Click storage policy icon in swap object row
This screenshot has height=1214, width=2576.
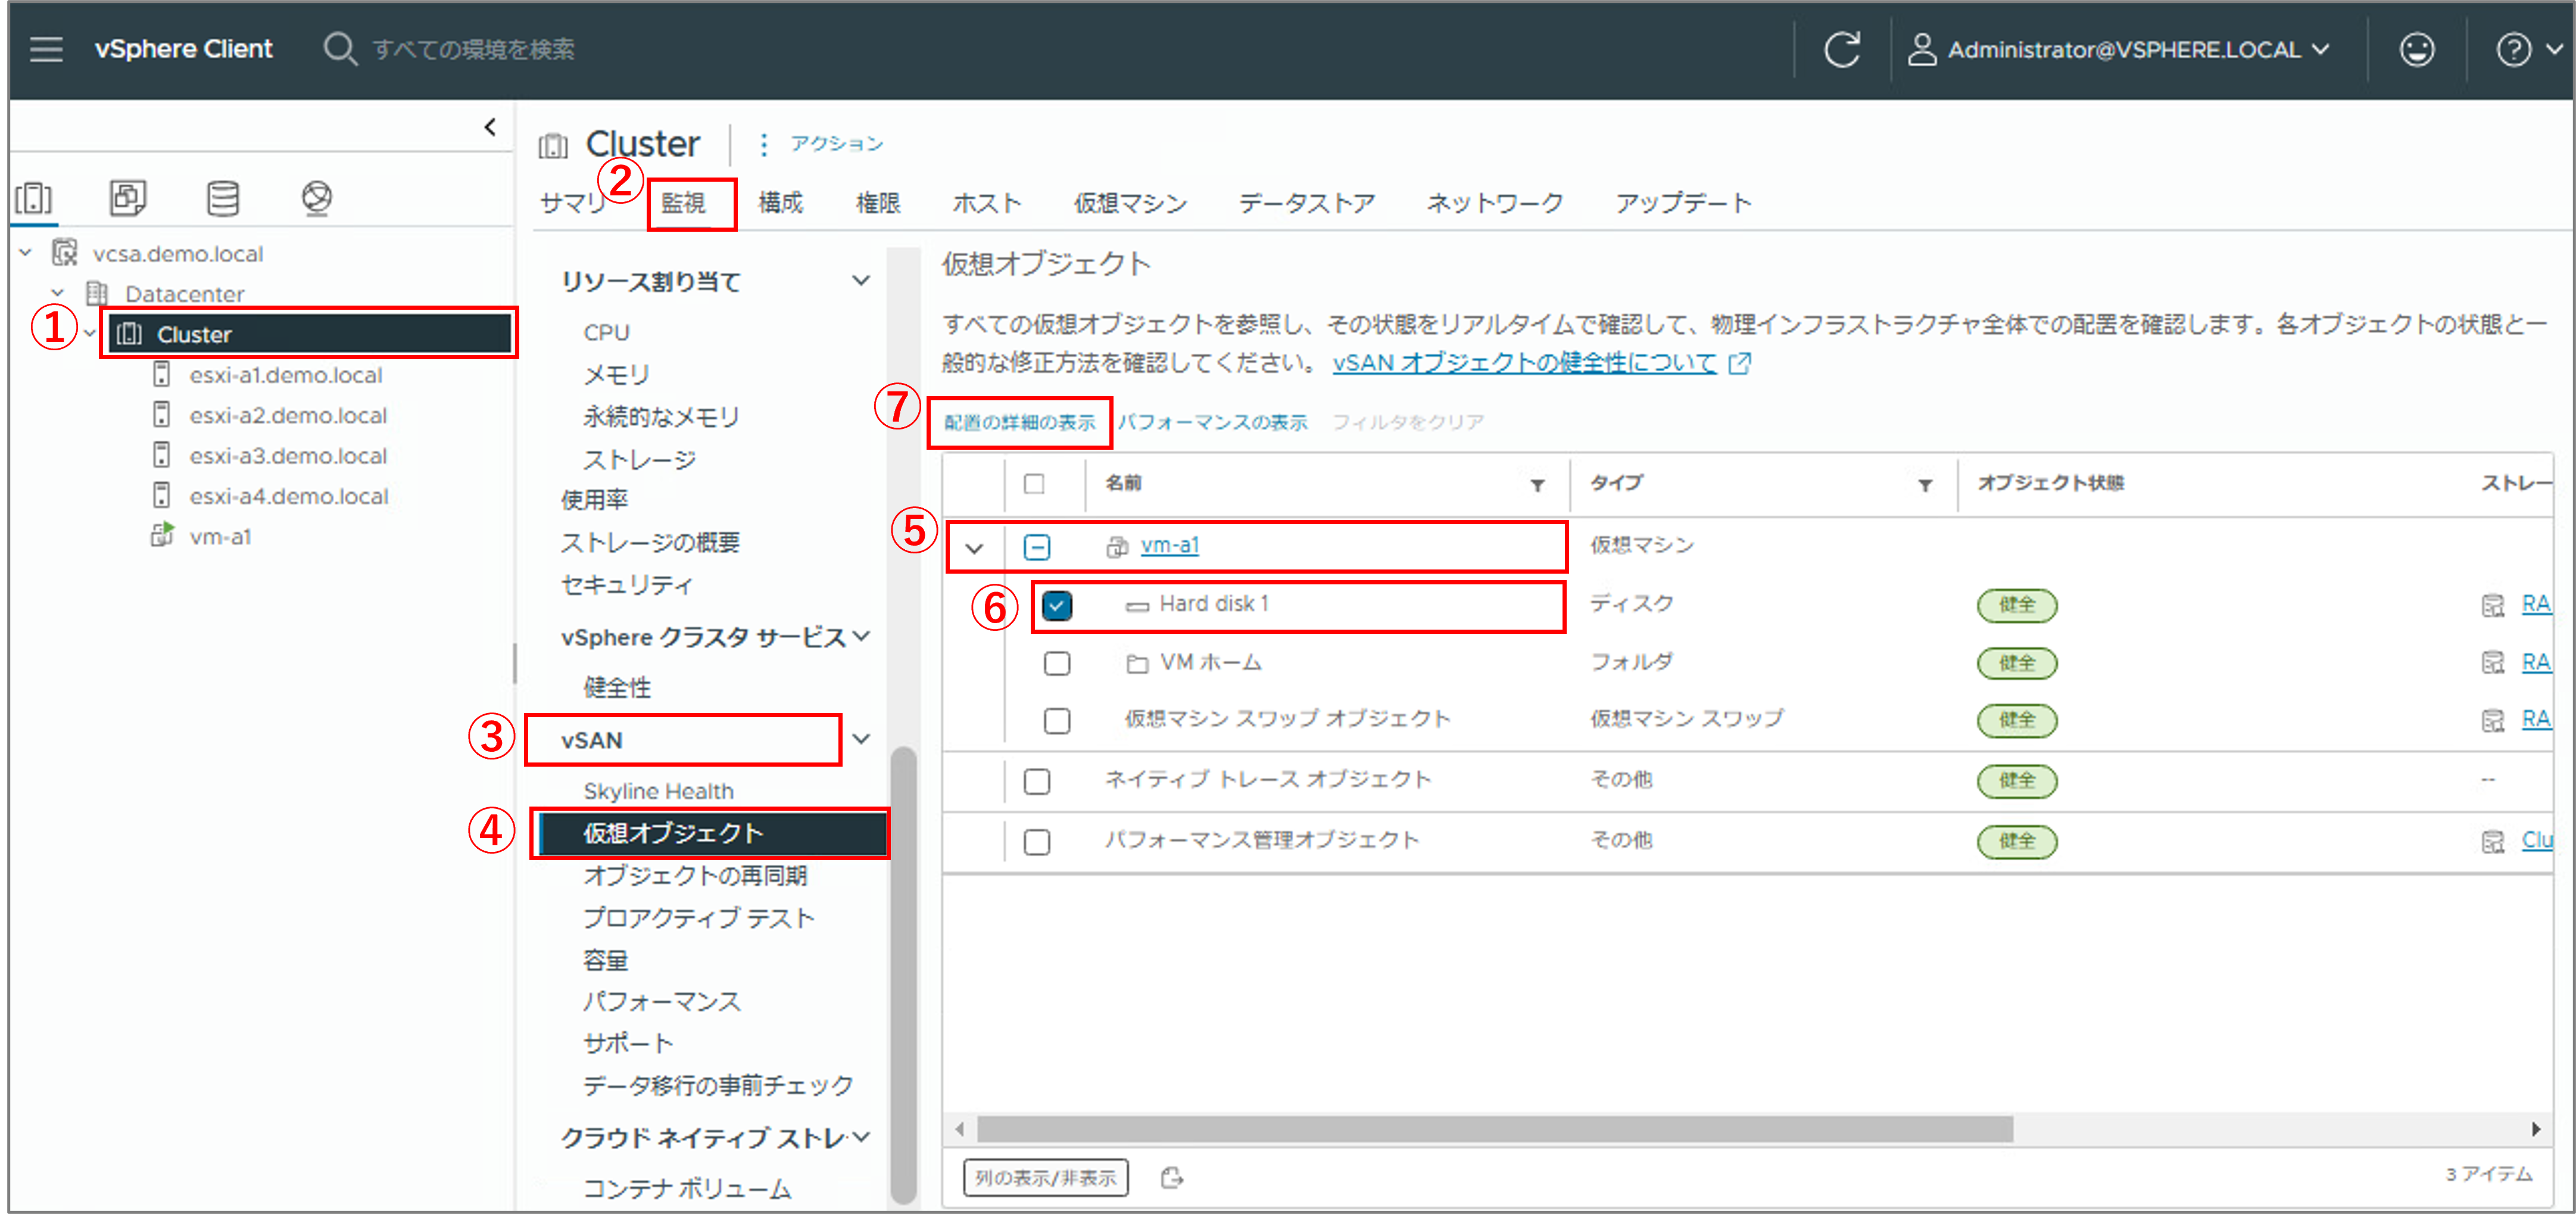(x=2493, y=720)
